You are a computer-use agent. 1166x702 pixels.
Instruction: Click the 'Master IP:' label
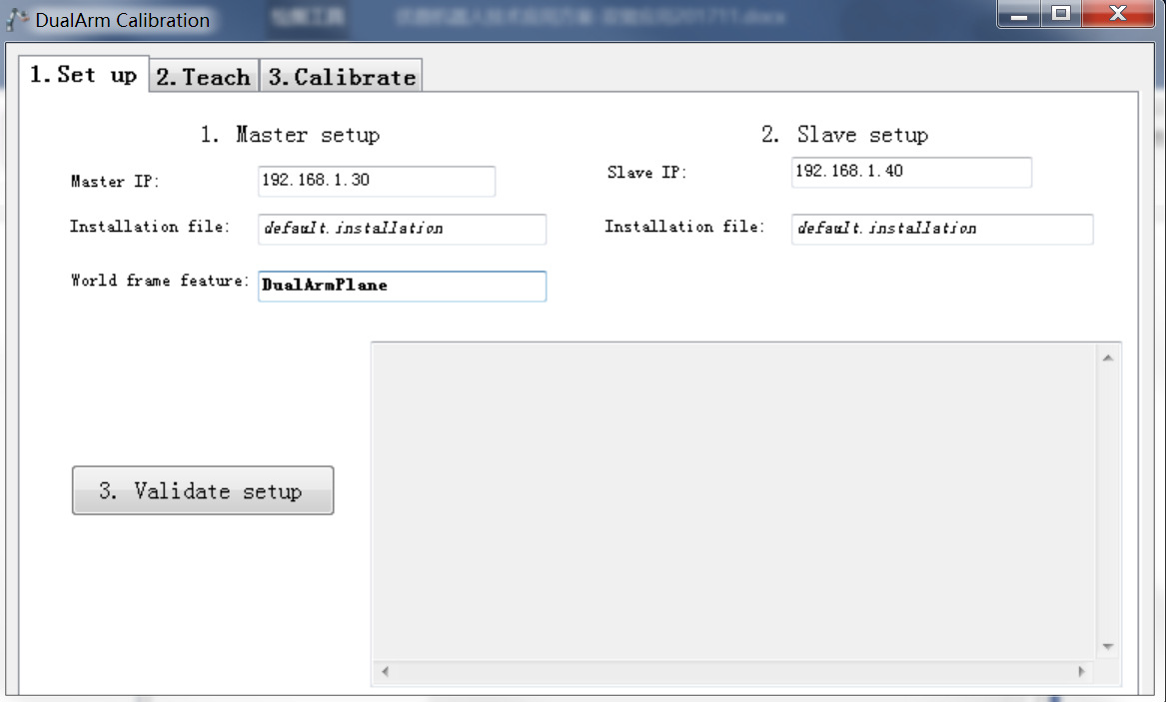click(115, 182)
